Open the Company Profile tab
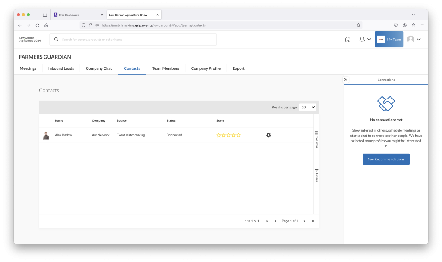The height and width of the screenshot is (262, 442). [x=206, y=68]
